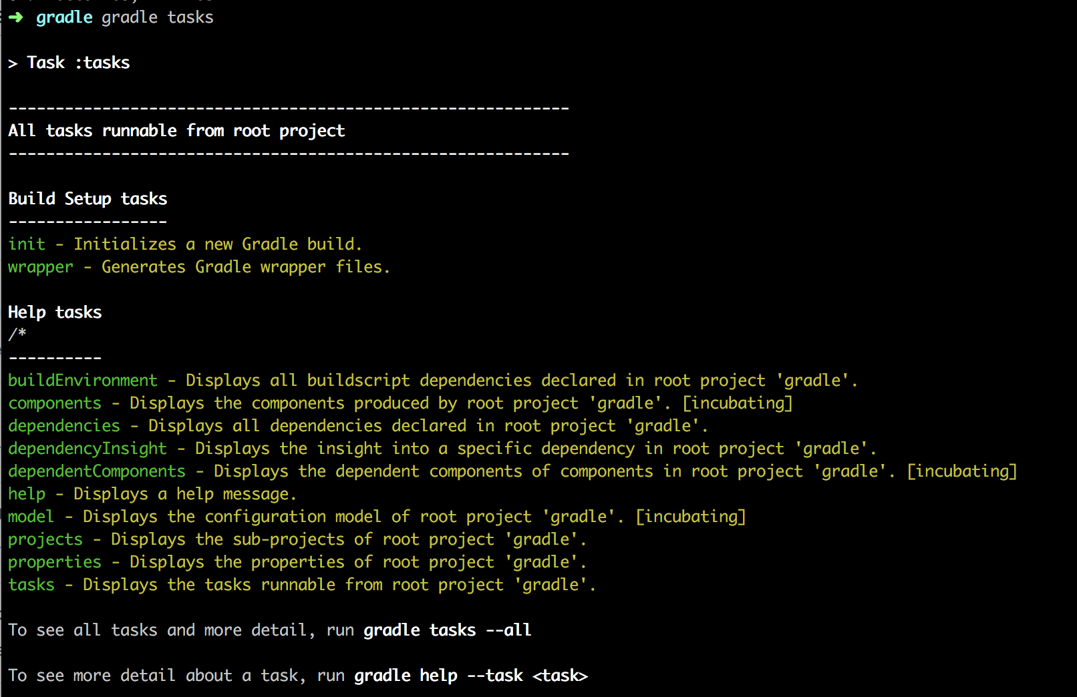This screenshot has height=697, width=1077.
Task: Click 'Displays the insight into a specific dependency' text
Action: (x=415, y=449)
